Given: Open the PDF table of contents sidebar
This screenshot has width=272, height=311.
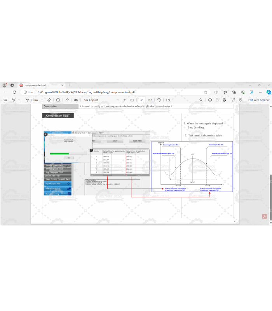Looking at the screenshot, I should click(5, 100).
